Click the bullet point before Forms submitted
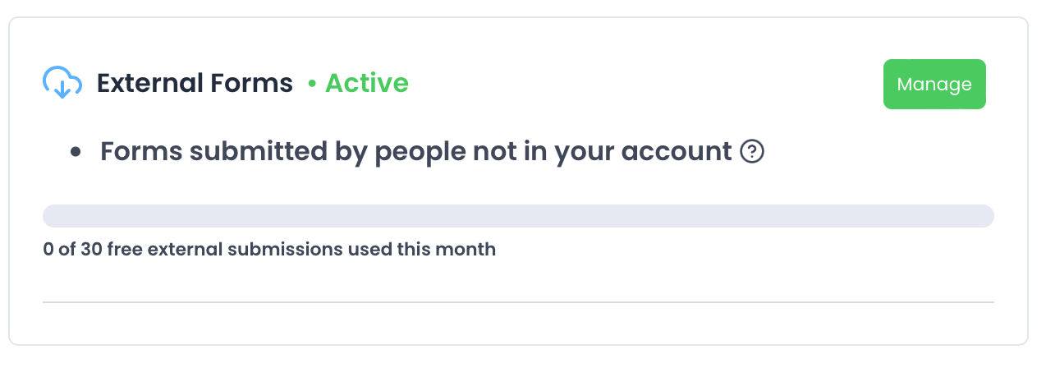 [76, 152]
